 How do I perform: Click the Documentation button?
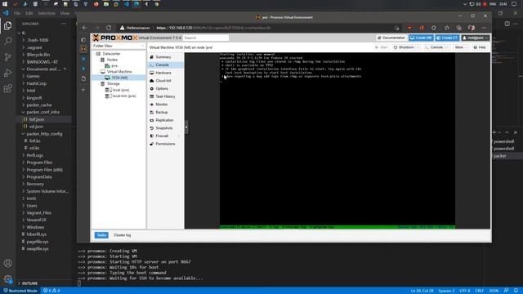coord(391,38)
